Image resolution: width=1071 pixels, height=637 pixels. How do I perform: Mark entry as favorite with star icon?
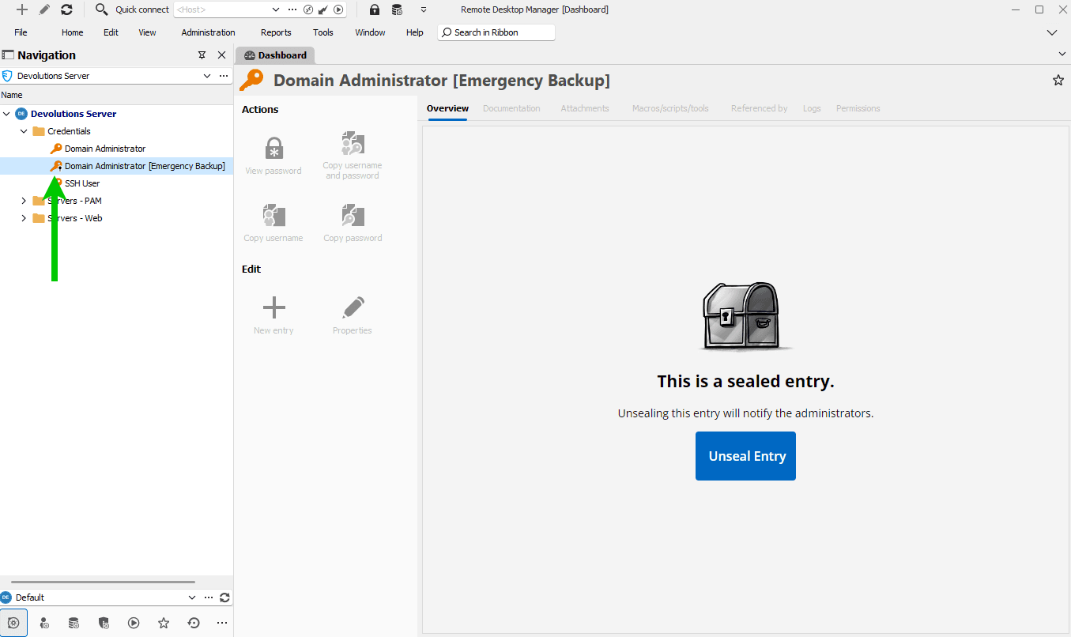pyautogui.click(x=1058, y=80)
